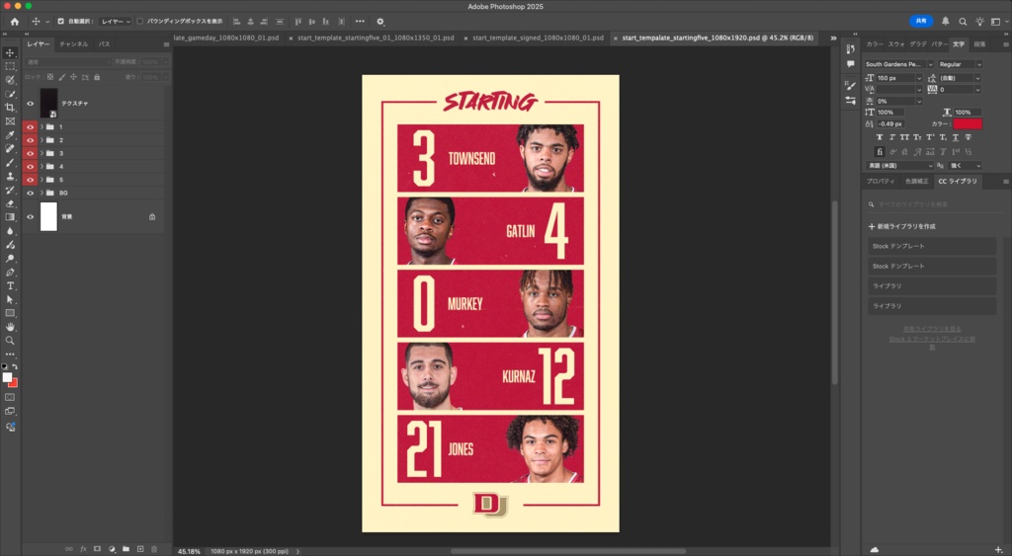The width and height of the screenshot is (1012, 556).
Task: Open the search magnifier in the top-right
Action: (x=963, y=22)
